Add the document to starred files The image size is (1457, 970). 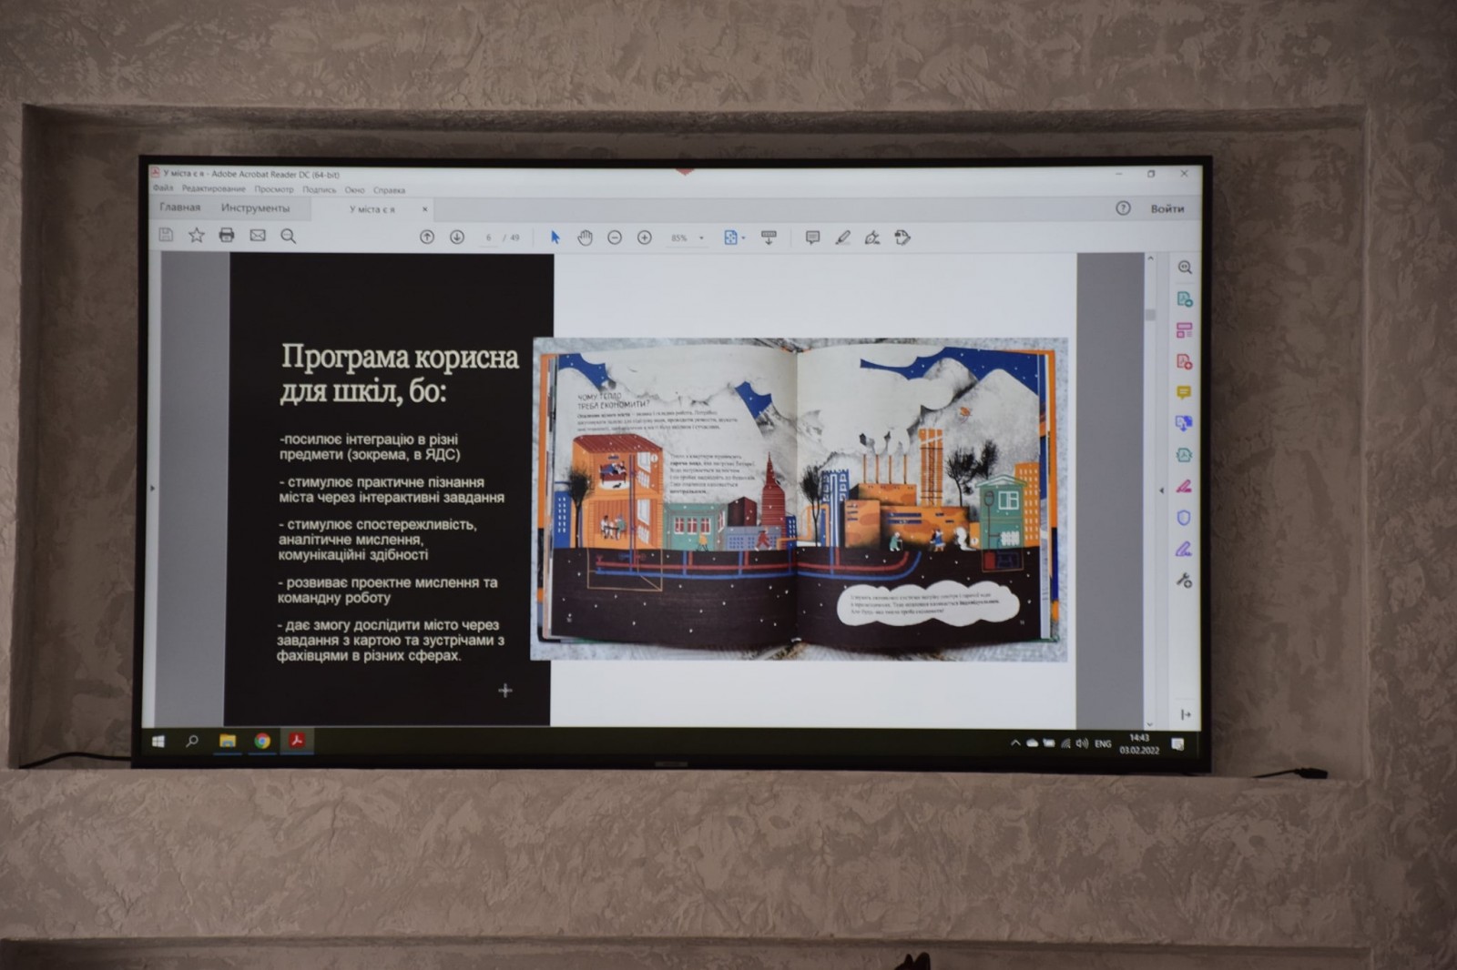tap(196, 235)
